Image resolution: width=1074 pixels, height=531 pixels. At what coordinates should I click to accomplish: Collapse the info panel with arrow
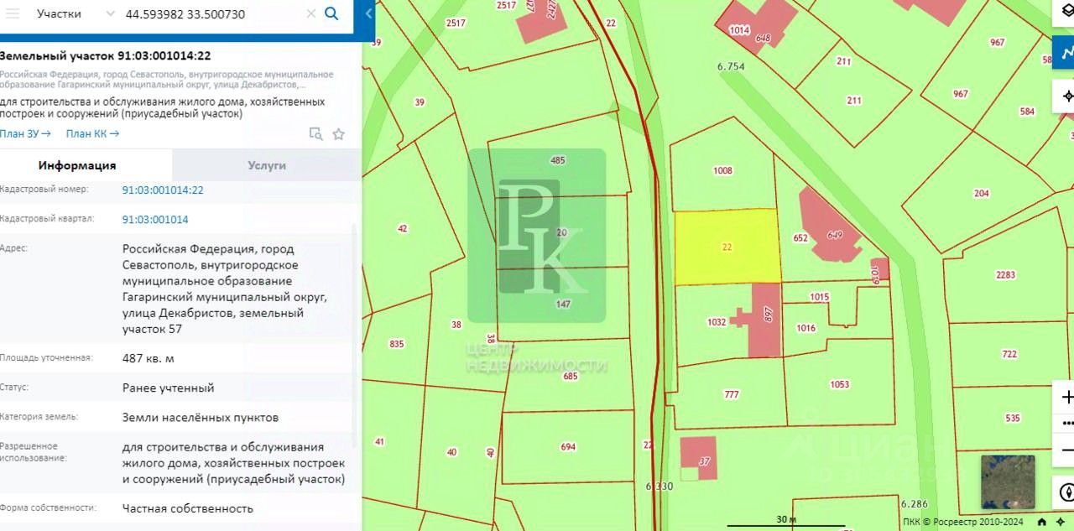tap(368, 13)
